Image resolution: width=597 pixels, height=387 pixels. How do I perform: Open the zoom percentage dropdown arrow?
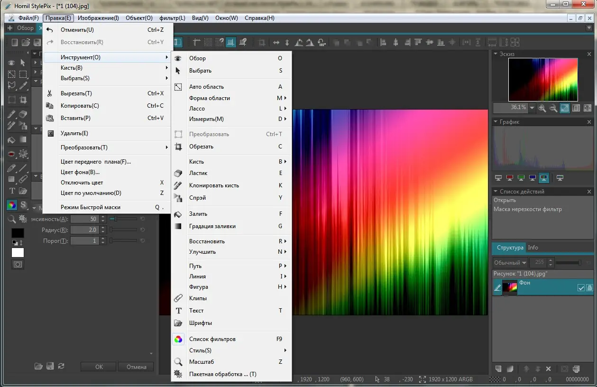coord(532,108)
